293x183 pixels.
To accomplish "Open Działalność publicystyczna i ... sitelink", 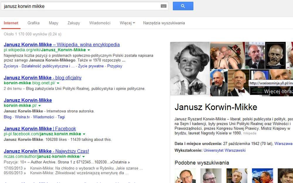I will pos(48,66).
